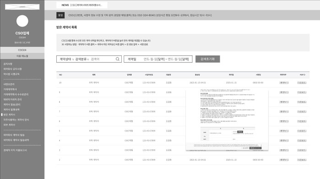Screen dimensions: 320x179
Task: Pick the end date in 계약일 range
Action: 178,59
